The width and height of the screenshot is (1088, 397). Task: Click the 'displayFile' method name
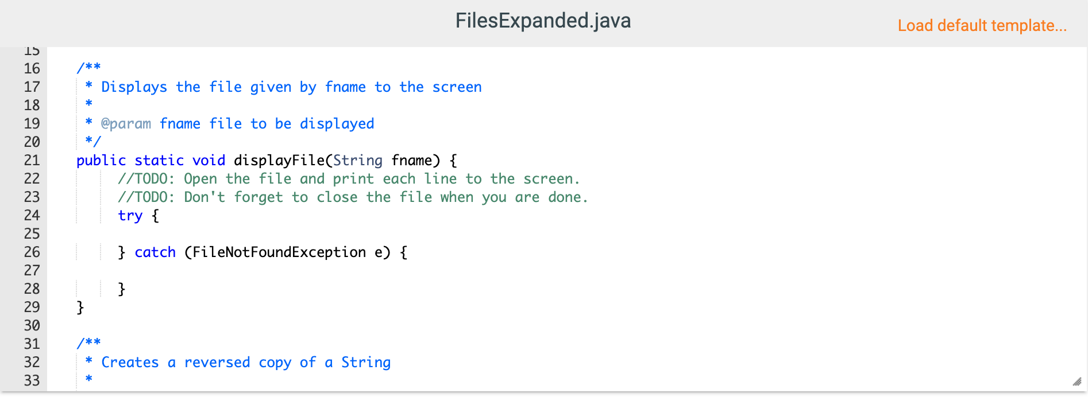(279, 161)
